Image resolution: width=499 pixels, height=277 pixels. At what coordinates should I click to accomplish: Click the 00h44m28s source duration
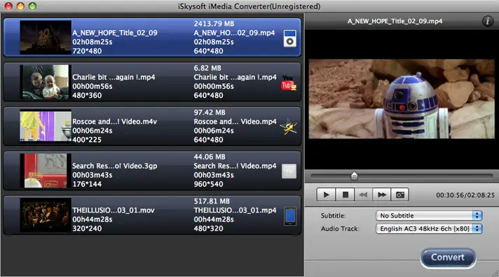pos(93,220)
